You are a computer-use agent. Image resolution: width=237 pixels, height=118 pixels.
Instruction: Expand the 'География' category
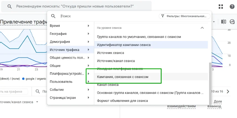pyautogui.click(x=88, y=34)
